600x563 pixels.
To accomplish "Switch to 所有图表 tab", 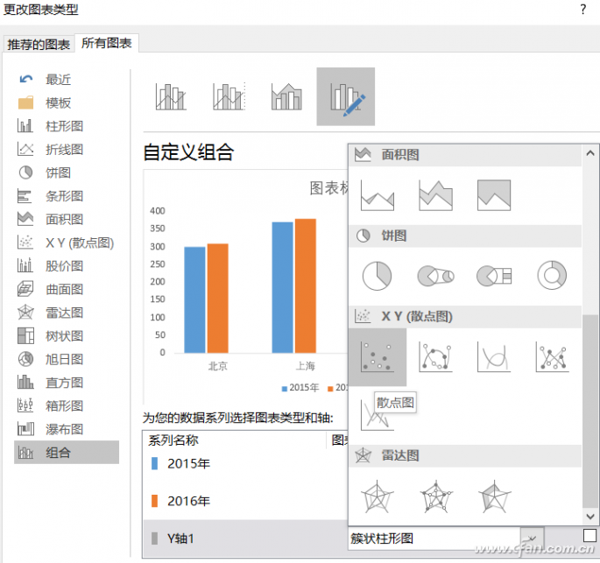I will point(107,43).
